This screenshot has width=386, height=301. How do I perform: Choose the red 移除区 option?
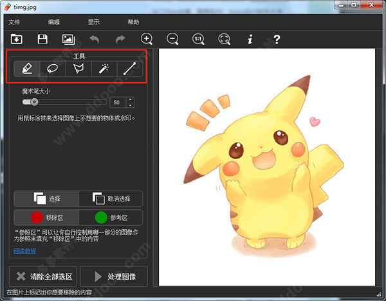coord(46,218)
